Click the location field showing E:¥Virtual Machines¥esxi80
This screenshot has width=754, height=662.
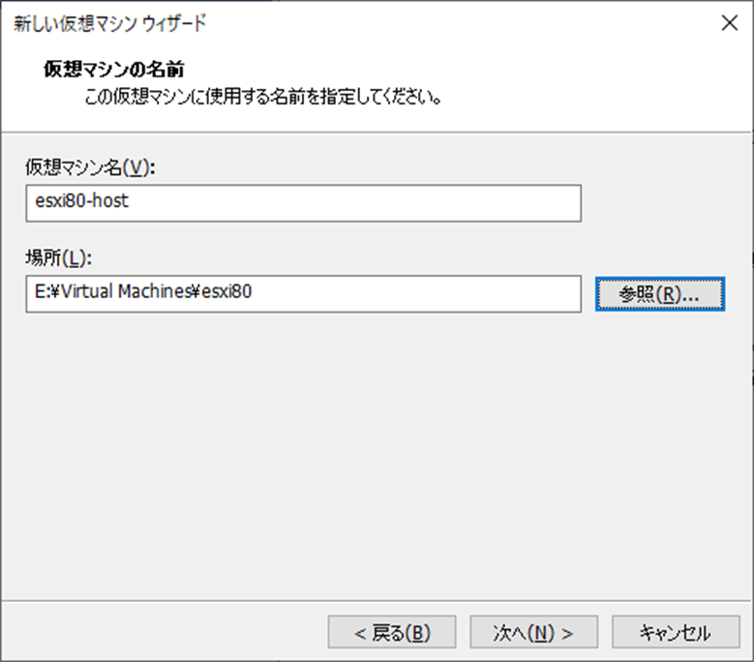click(x=303, y=294)
